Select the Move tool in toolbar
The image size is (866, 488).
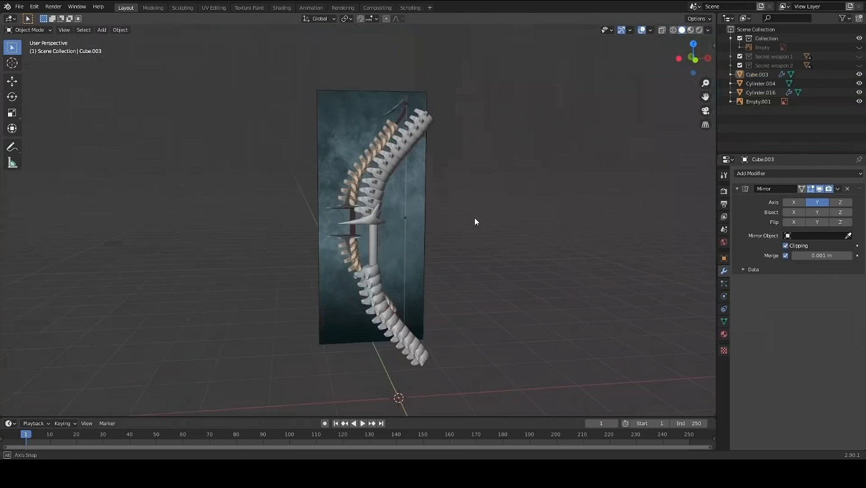[x=12, y=82]
